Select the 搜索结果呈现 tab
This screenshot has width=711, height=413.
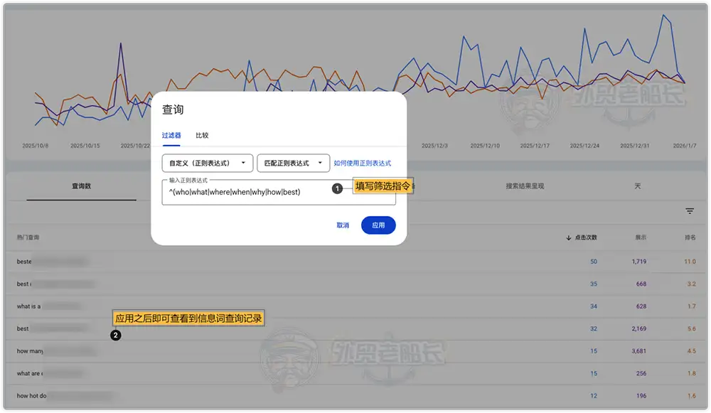coord(525,186)
